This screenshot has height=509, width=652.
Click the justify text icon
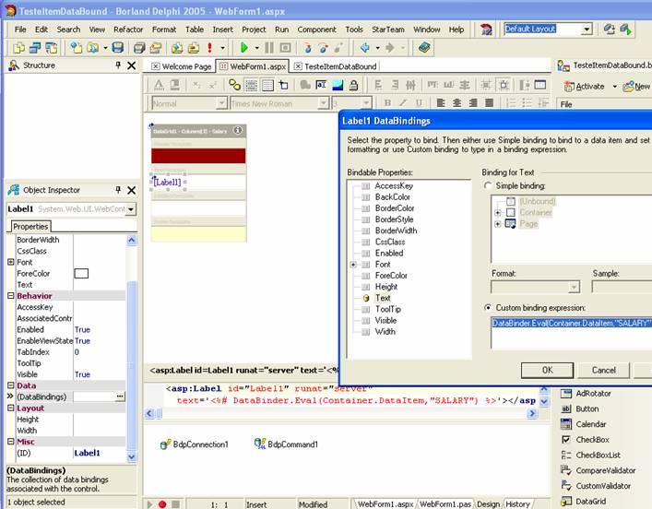pyautogui.click(x=490, y=102)
